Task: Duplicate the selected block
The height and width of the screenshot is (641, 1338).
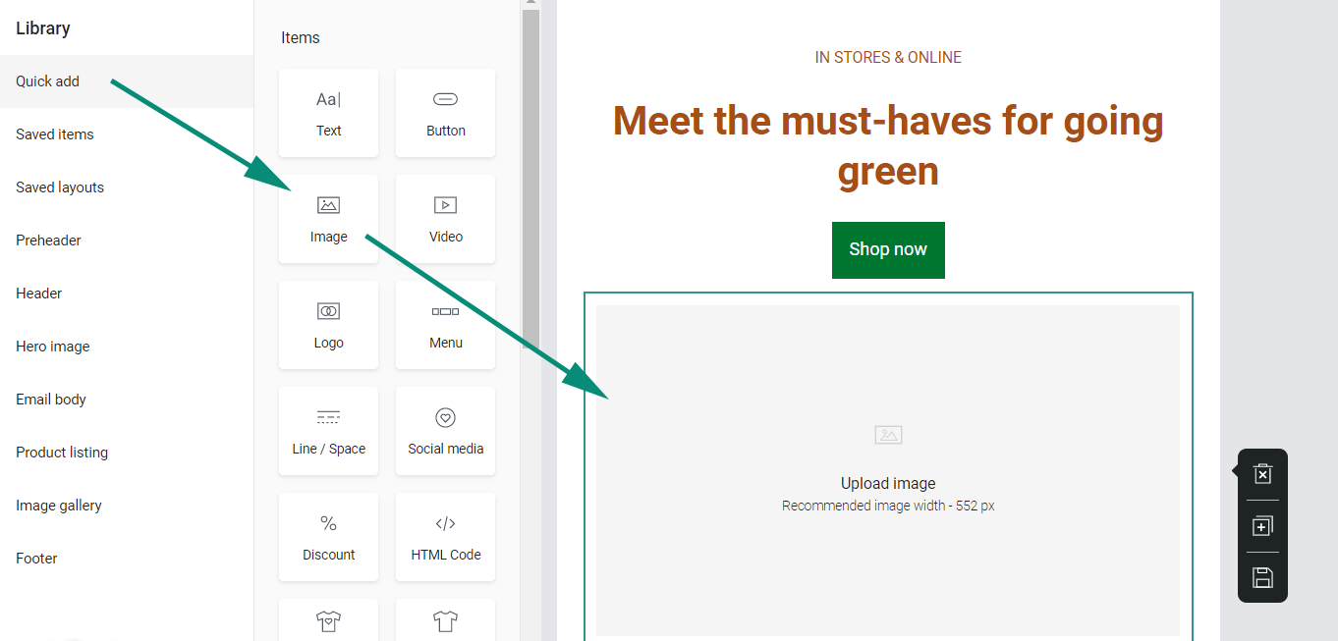Action: click(x=1262, y=526)
